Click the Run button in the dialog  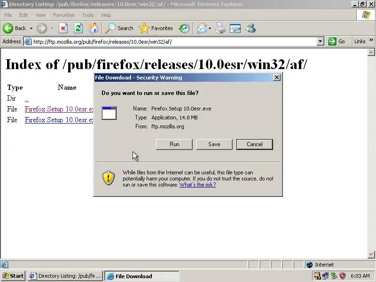click(174, 144)
